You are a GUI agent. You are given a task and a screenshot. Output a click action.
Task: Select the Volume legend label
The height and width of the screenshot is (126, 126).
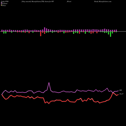tap(5, 4)
